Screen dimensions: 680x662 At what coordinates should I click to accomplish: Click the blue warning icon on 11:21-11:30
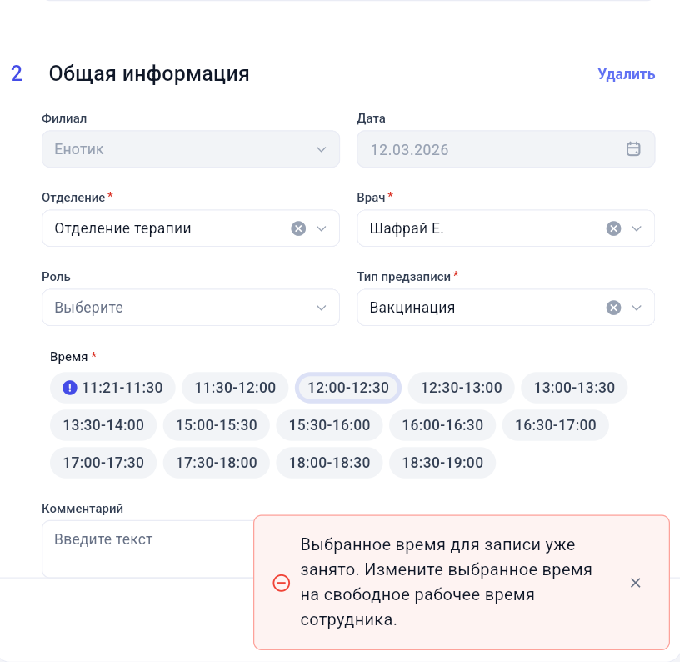(70, 388)
